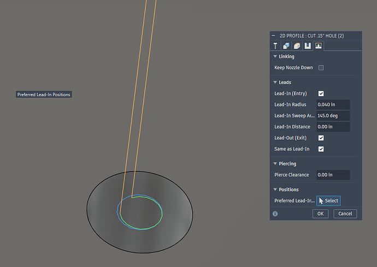
Task: Click the Pierce Clearance label
Action: pyautogui.click(x=292, y=175)
